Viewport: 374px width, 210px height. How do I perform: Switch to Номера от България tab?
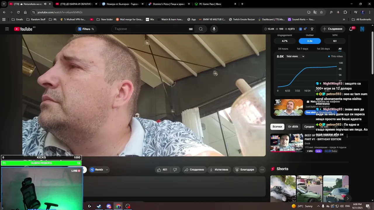123,4
